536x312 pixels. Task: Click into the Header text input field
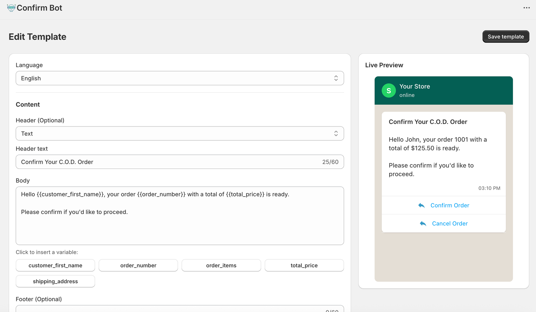pyautogui.click(x=167, y=162)
